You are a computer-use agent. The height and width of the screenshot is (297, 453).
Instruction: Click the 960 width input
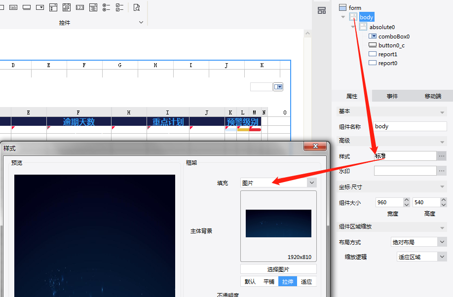pyautogui.click(x=389, y=202)
